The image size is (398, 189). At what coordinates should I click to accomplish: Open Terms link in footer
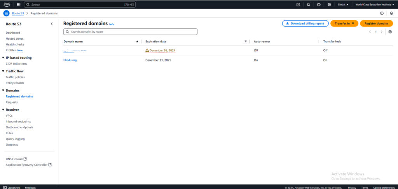coord(365,187)
